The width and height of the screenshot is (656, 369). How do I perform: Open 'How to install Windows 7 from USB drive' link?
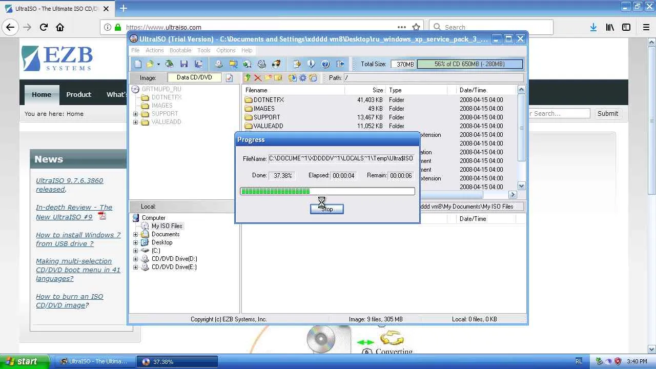78,239
